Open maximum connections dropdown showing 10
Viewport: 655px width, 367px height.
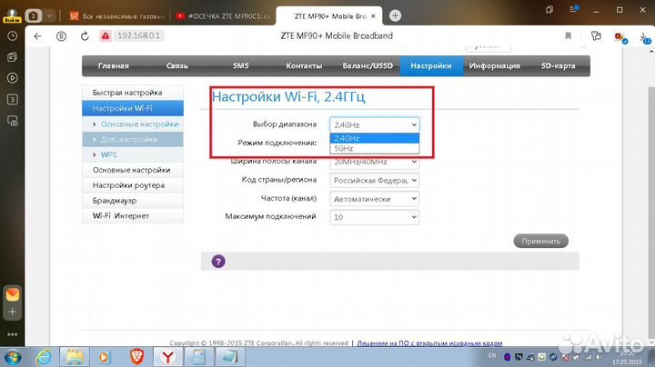374,217
